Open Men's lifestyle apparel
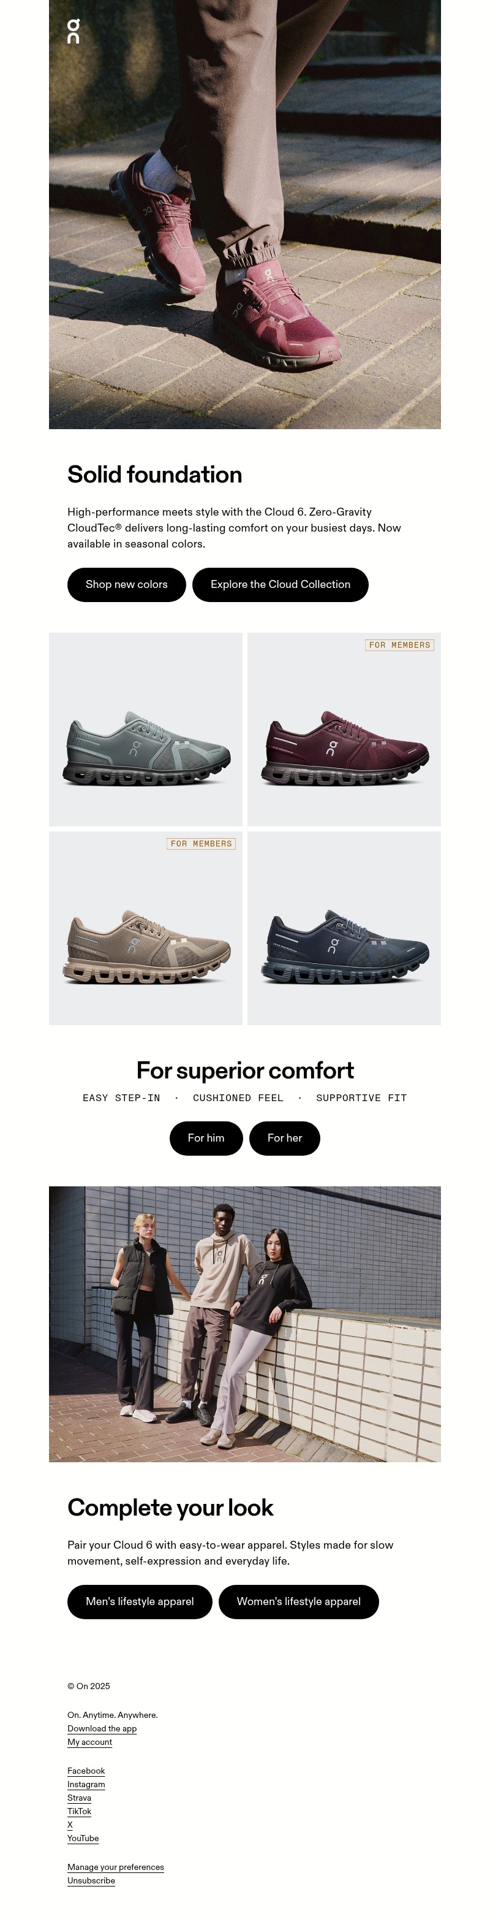Image resolution: width=490 pixels, height=1919 pixels. (140, 1601)
